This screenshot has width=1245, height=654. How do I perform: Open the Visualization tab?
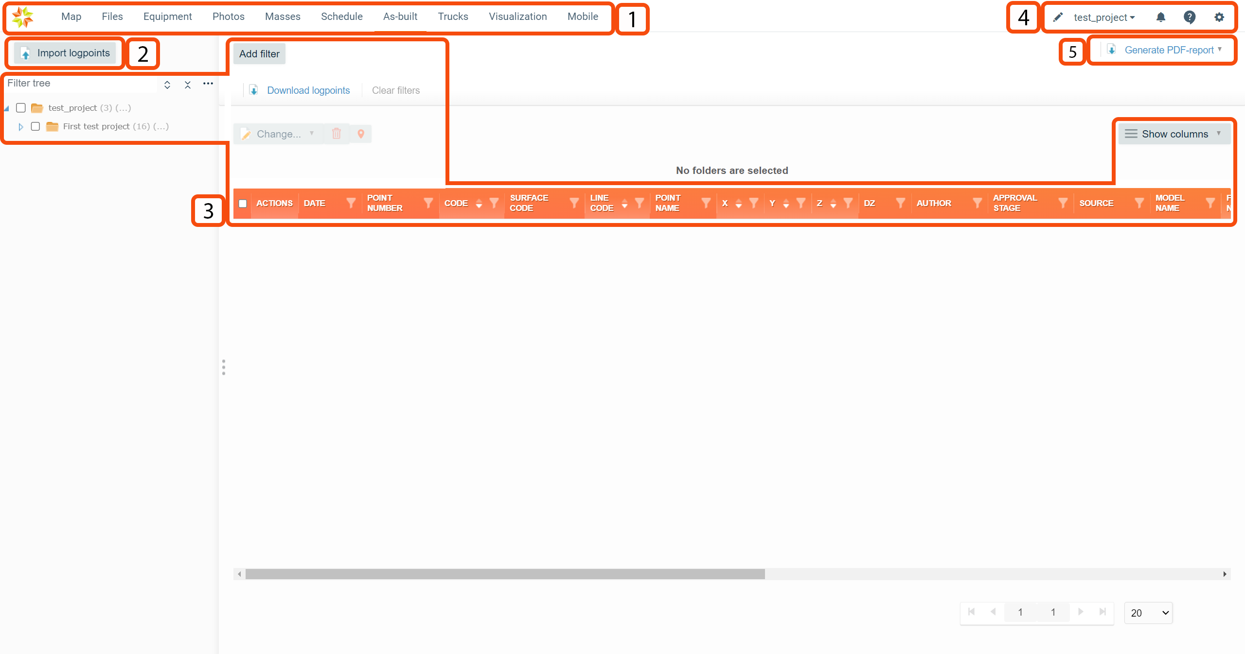517,17
